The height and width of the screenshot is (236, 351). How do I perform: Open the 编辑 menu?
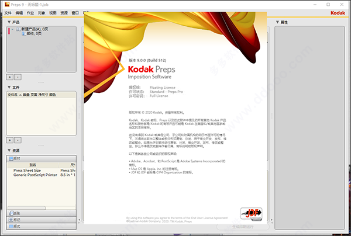click(19, 13)
